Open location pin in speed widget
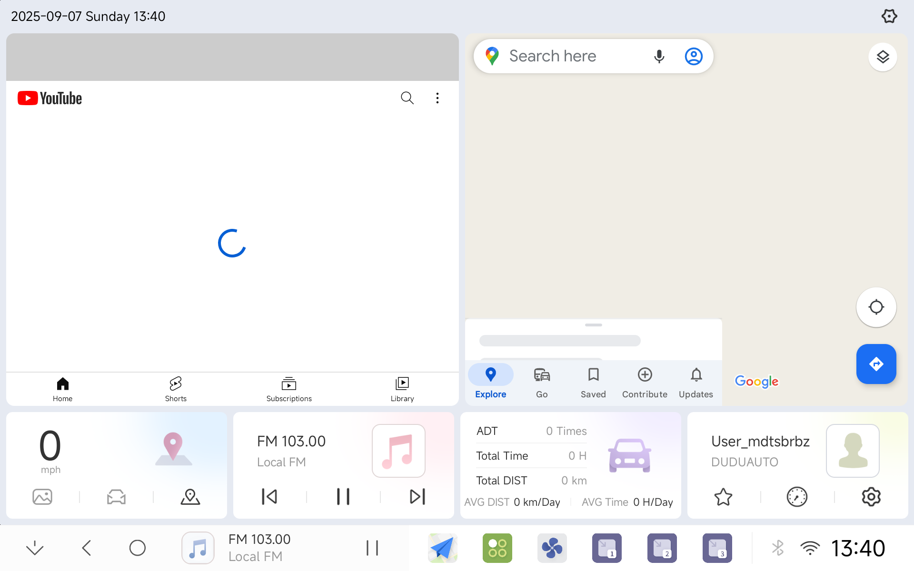914x571 pixels. click(x=190, y=497)
